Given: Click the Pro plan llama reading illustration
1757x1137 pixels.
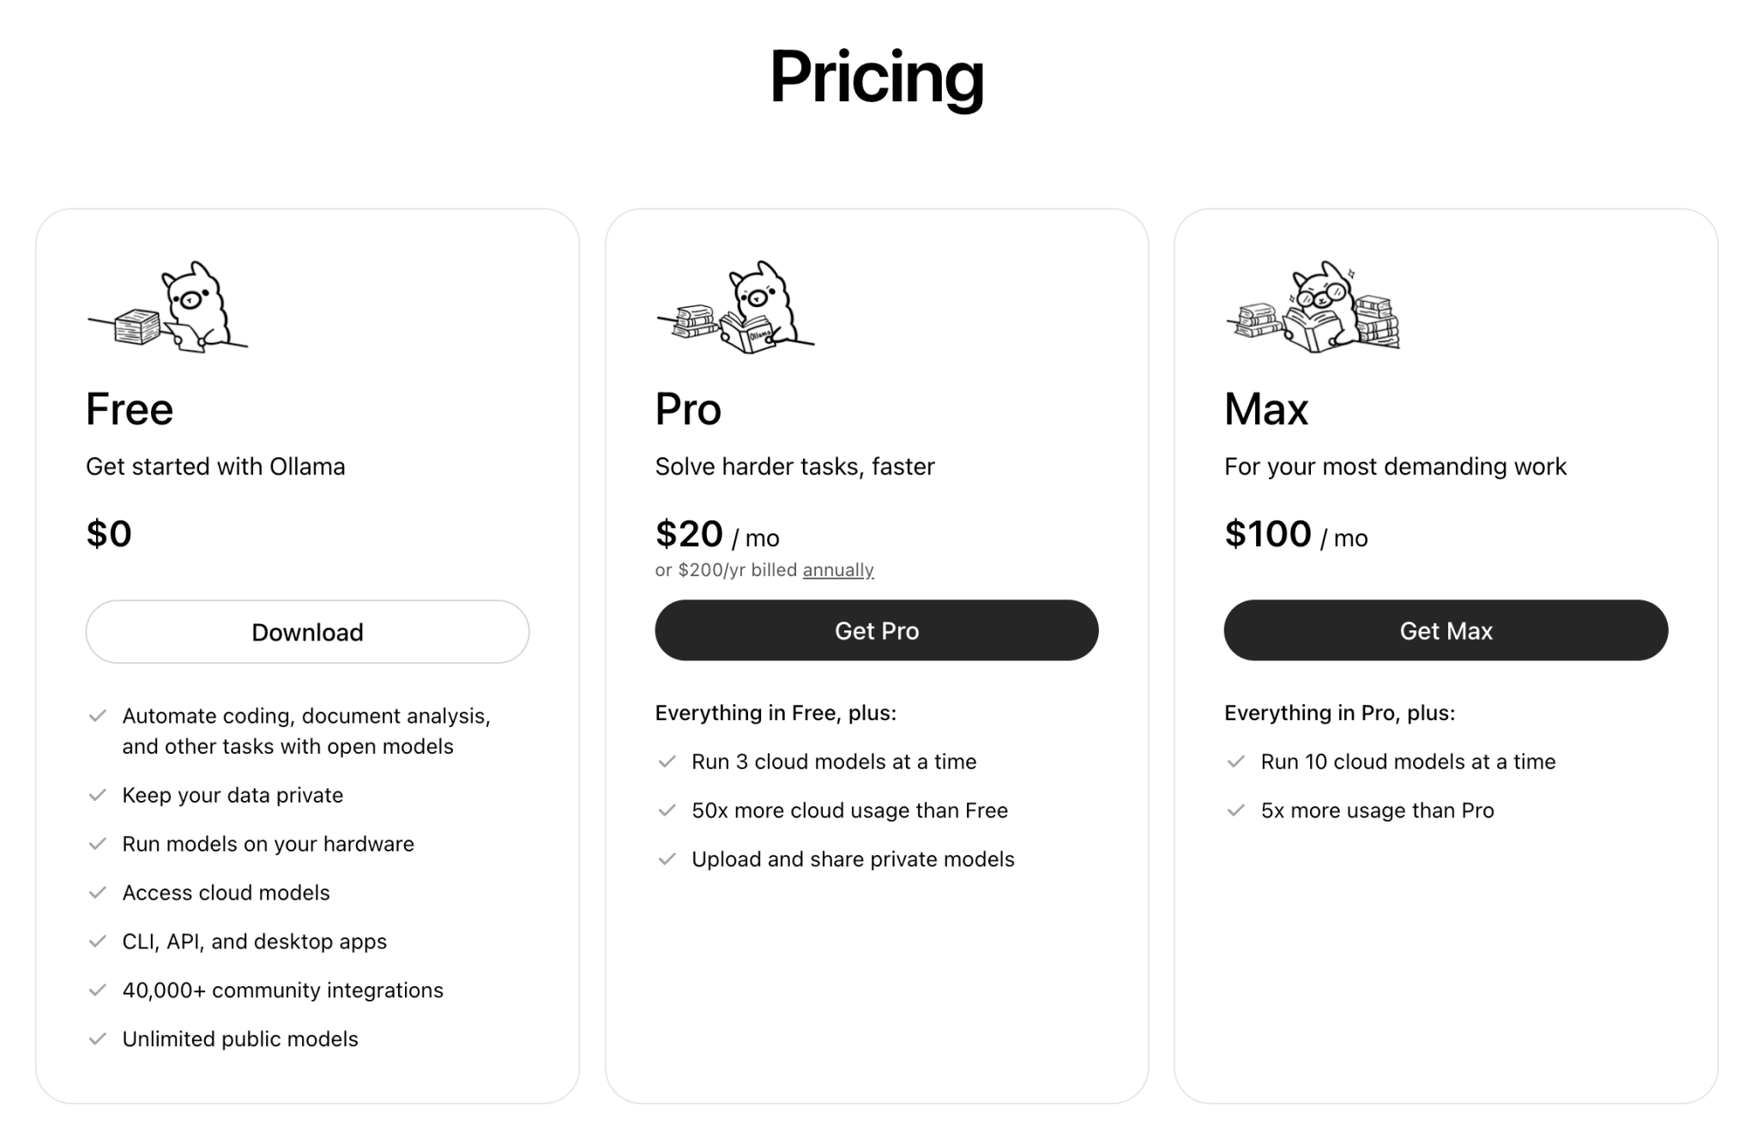Looking at the screenshot, I should coord(735,307).
